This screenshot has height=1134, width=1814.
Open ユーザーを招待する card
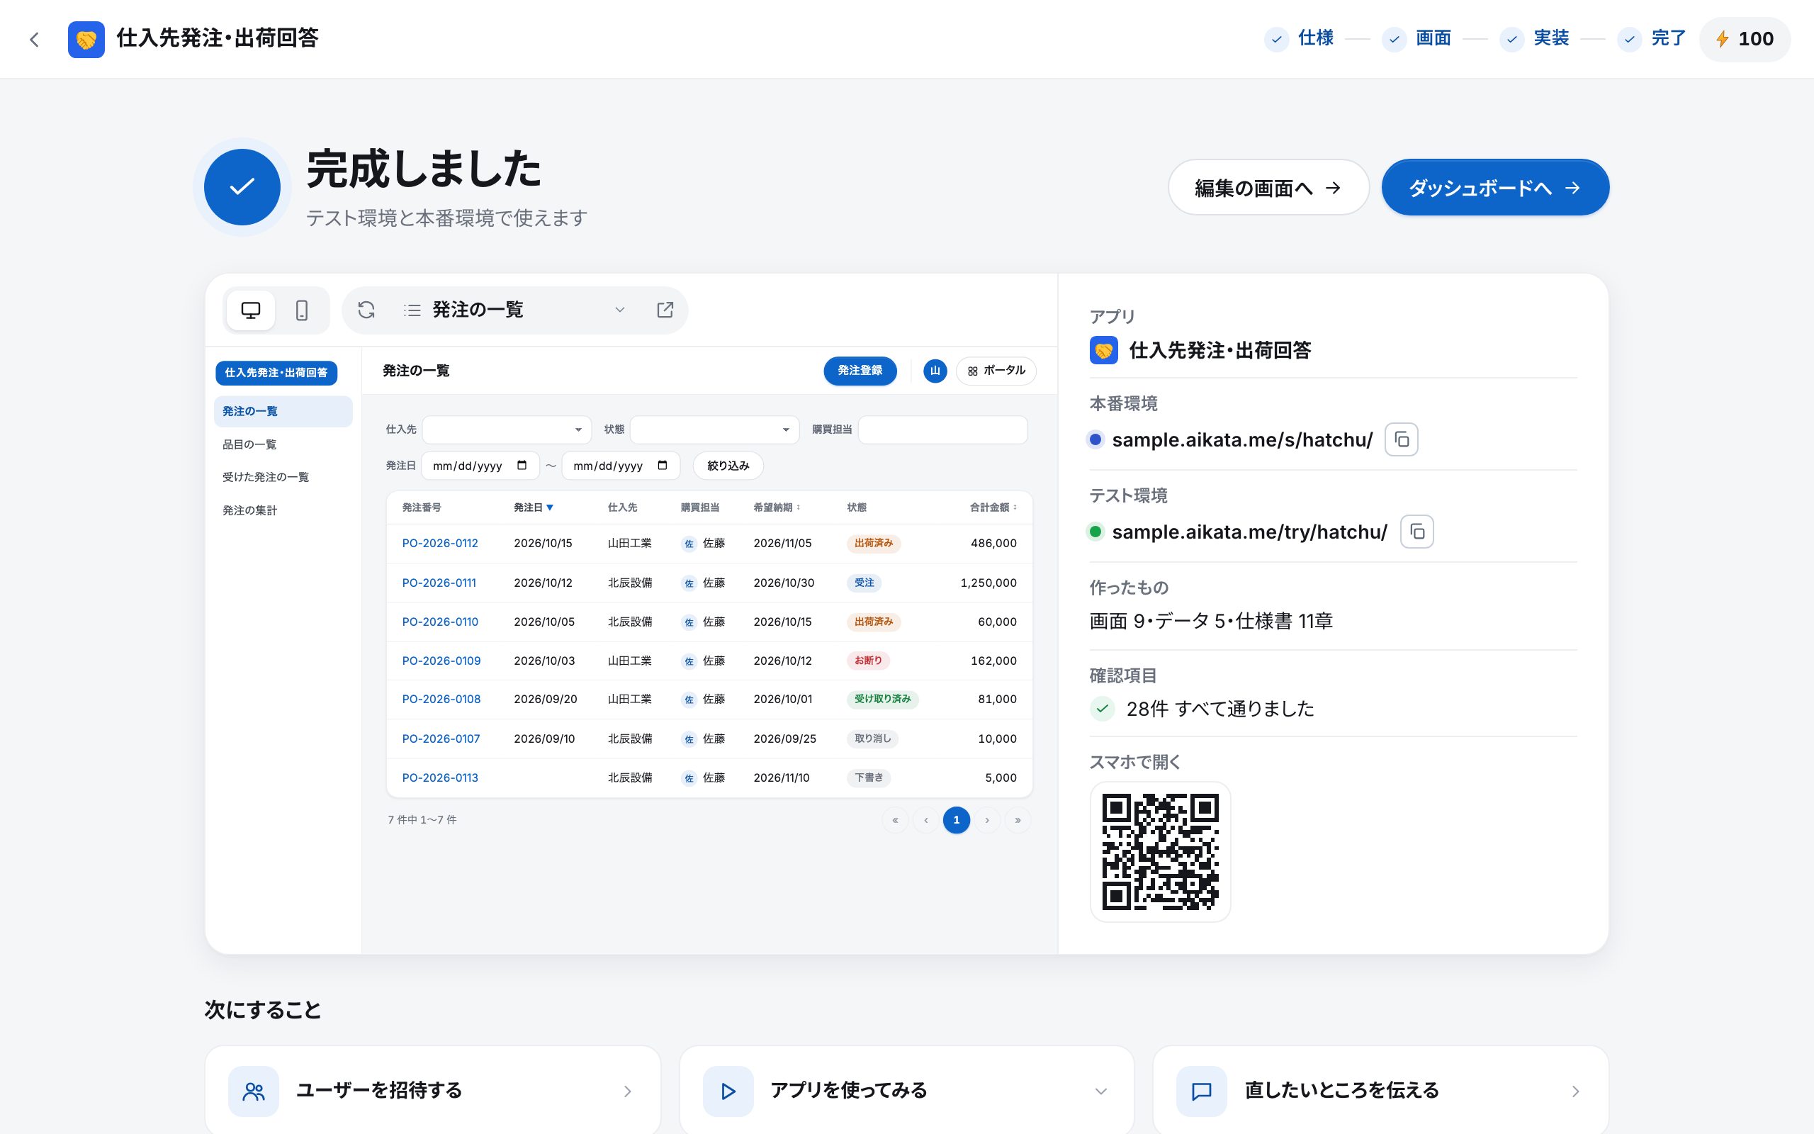[x=432, y=1091]
